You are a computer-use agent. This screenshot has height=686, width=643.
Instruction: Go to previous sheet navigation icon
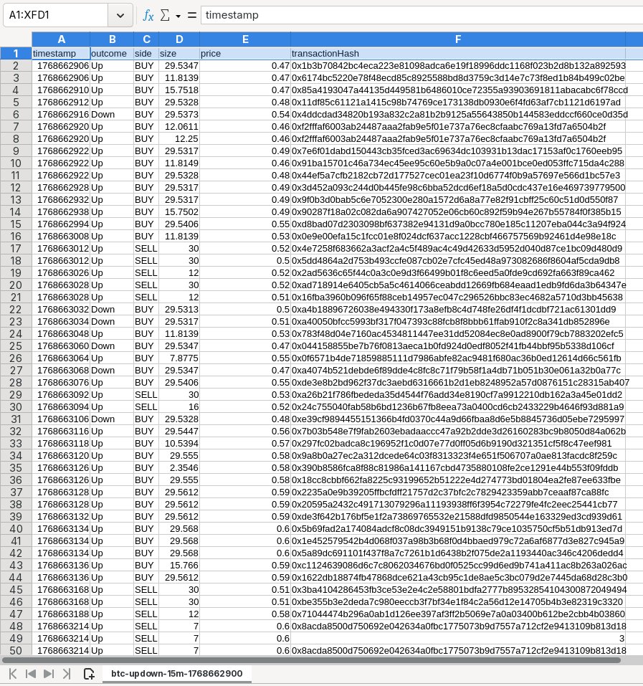click(31, 673)
